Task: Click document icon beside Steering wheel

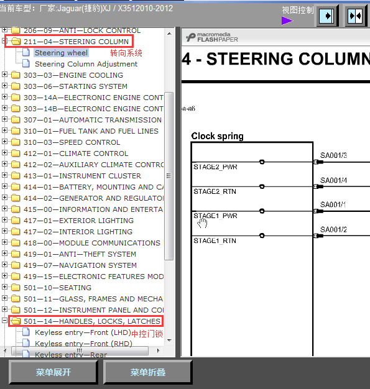Action: (x=26, y=53)
